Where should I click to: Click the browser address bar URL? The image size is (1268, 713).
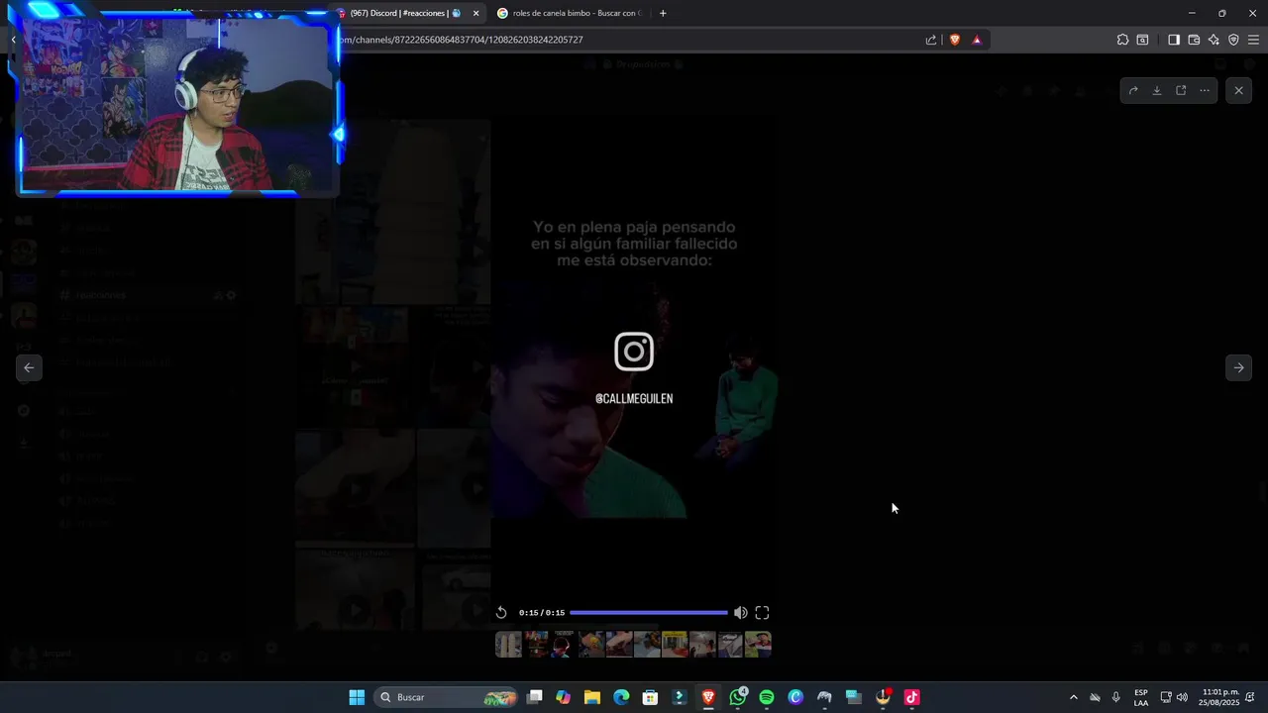point(462,40)
